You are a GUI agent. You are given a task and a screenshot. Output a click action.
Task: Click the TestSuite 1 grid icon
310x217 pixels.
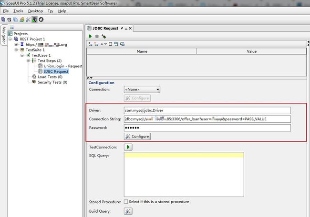(22, 49)
